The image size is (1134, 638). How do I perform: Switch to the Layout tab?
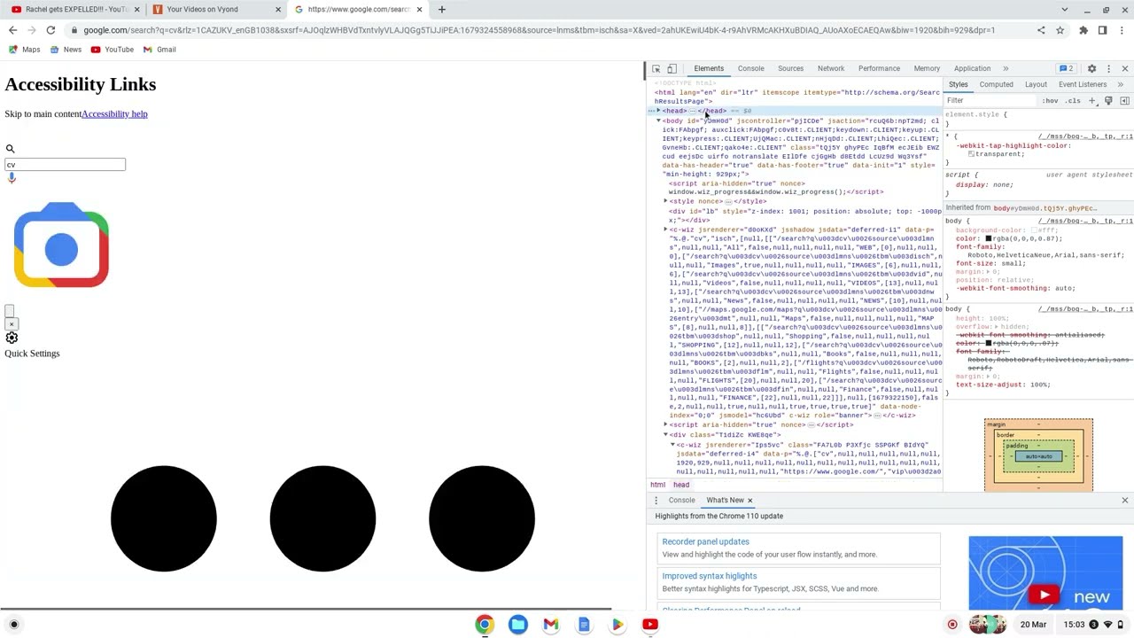(x=1036, y=84)
